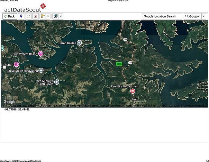Focus the Google Location Search field
This screenshot has height=162, width=209.
click(x=162, y=16)
